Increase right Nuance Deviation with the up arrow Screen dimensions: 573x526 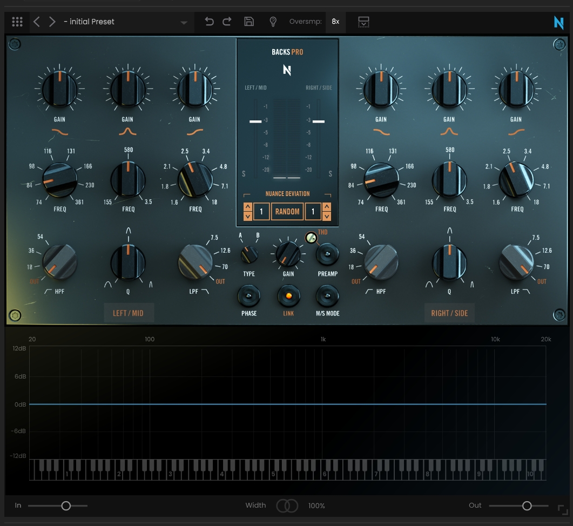(x=327, y=207)
